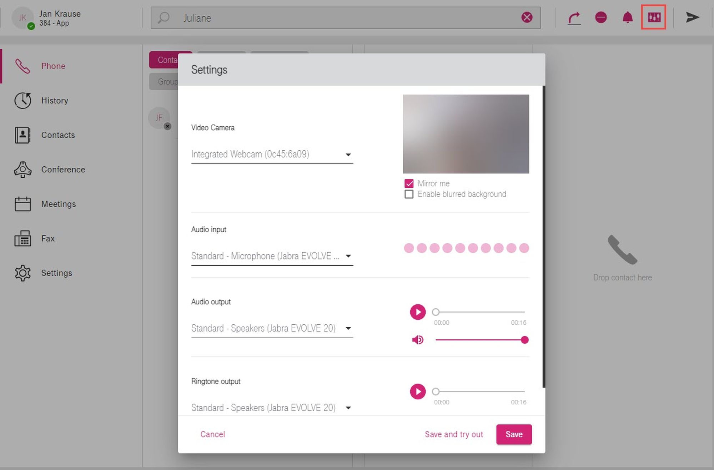Open the audio/video settings mixer icon
714x470 pixels.
tap(654, 17)
